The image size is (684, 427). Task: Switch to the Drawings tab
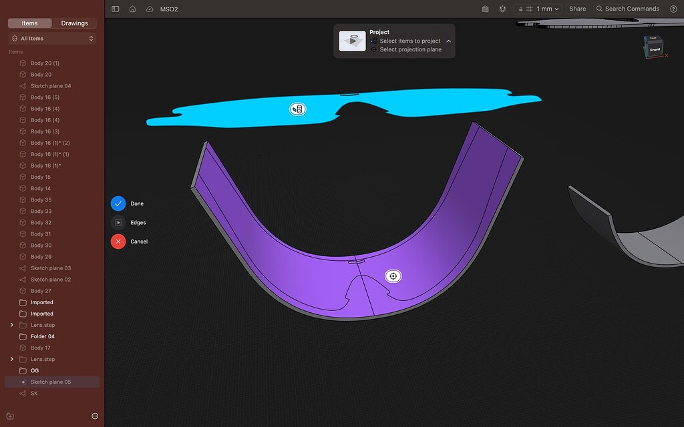click(74, 23)
